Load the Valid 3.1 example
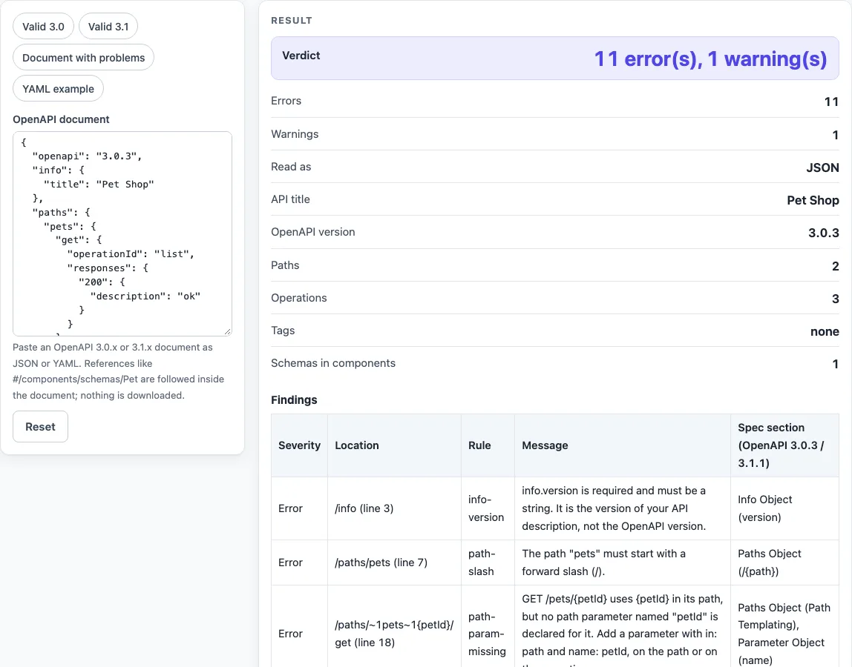The height and width of the screenshot is (667, 852). [108, 27]
